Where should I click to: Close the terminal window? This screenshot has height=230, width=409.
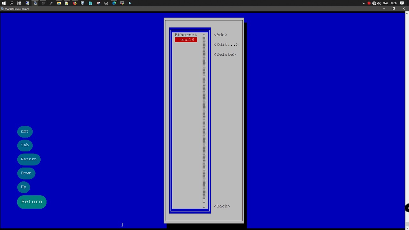tap(404, 9)
